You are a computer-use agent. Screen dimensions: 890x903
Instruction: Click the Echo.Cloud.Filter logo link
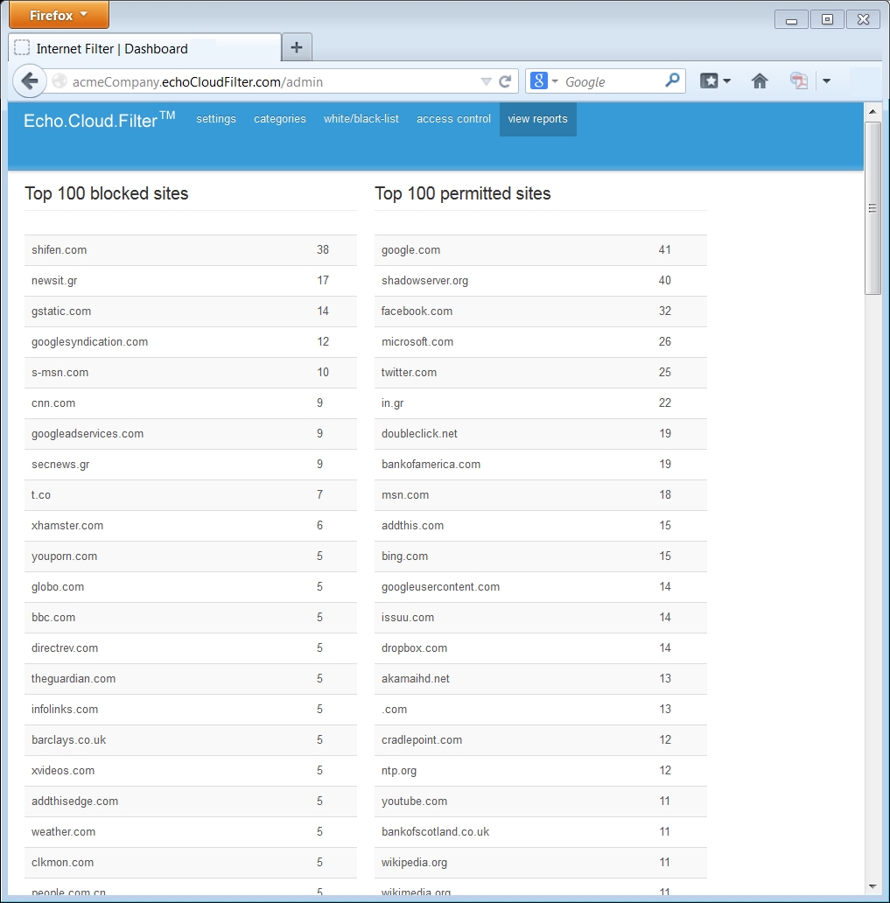(99, 119)
